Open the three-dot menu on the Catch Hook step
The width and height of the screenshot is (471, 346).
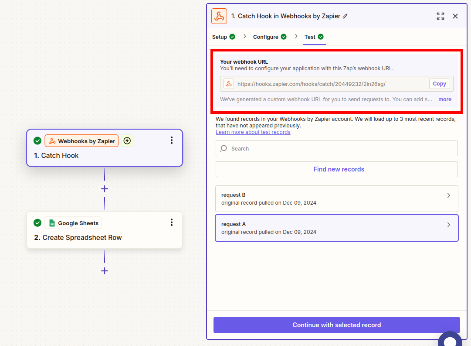[172, 140]
